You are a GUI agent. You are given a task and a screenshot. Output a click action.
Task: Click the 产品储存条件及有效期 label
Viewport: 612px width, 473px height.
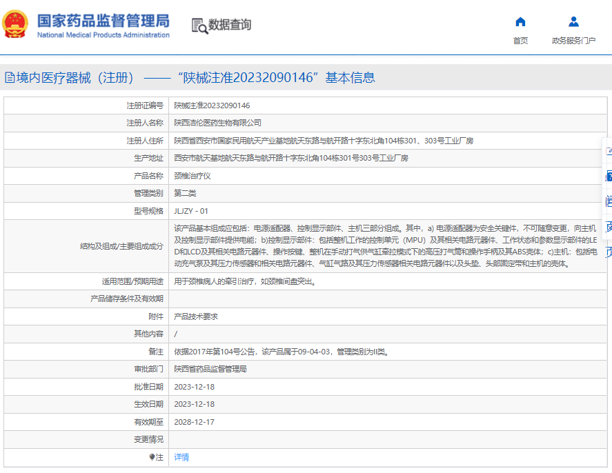127,299
